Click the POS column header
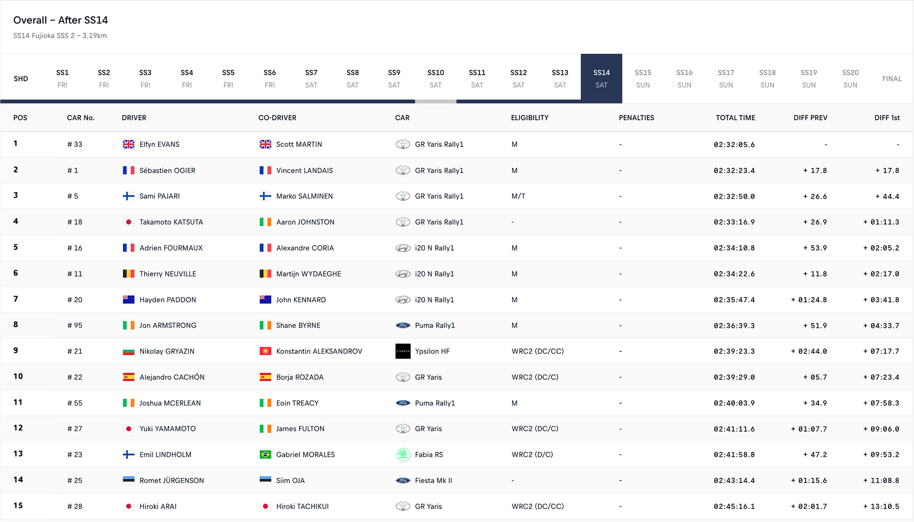Image resolution: width=914 pixels, height=522 pixels. pos(20,118)
